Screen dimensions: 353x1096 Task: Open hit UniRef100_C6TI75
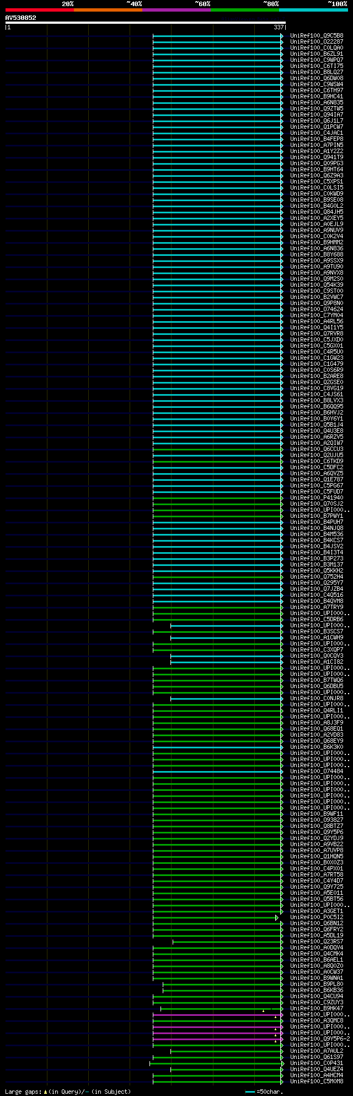coord(317,66)
